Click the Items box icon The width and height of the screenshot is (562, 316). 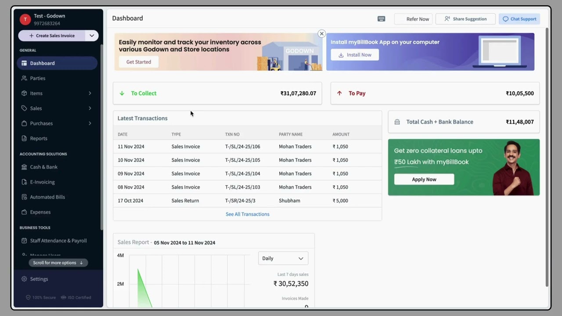pyautogui.click(x=24, y=93)
